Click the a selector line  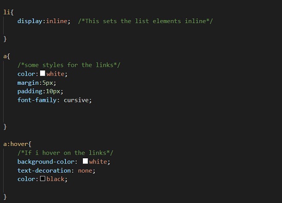click(x=7, y=56)
